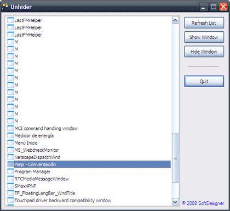
Task: Open the 2008 SoftDesigner link
Action: point(203,203)
